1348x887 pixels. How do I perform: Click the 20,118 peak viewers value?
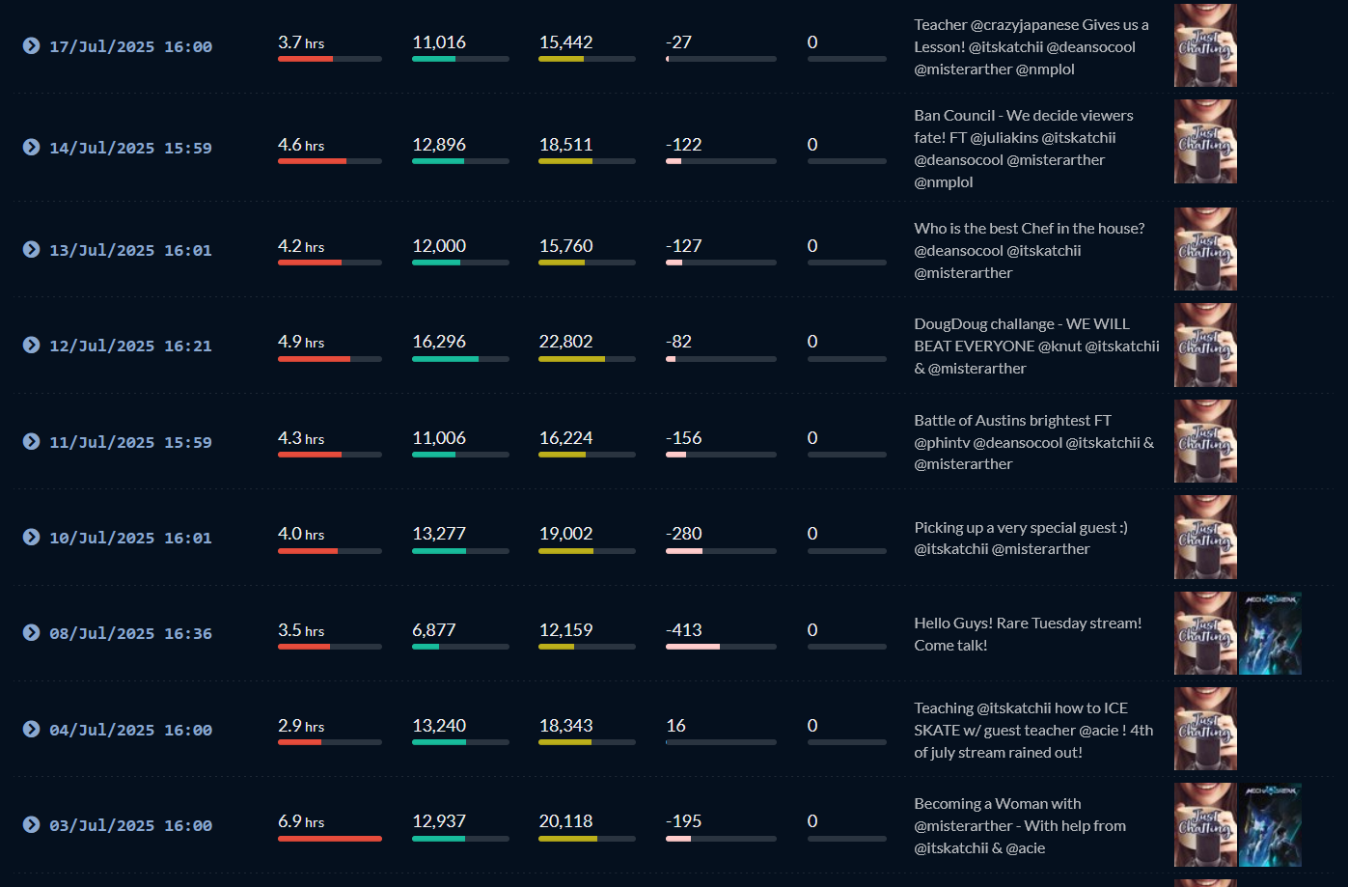tap(565, 821)
